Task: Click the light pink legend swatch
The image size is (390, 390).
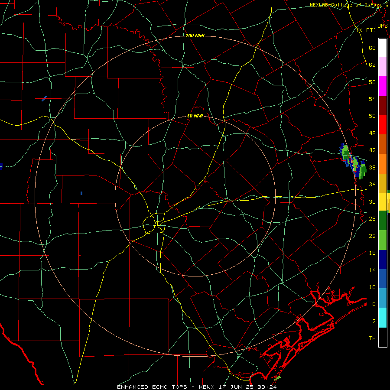Action: tap(383, 66)
